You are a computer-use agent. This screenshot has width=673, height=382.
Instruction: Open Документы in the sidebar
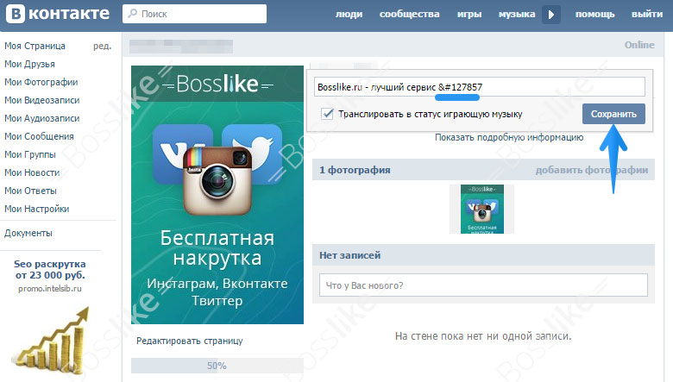(28, 233)
